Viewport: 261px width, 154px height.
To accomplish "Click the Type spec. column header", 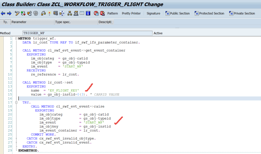I will click(76, 22).
